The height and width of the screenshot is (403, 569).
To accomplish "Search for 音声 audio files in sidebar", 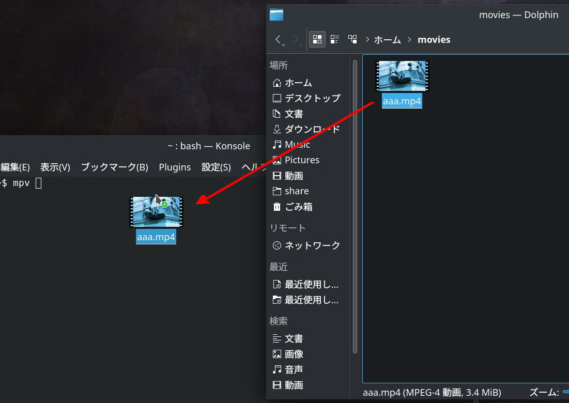I will tap(306, 369).
